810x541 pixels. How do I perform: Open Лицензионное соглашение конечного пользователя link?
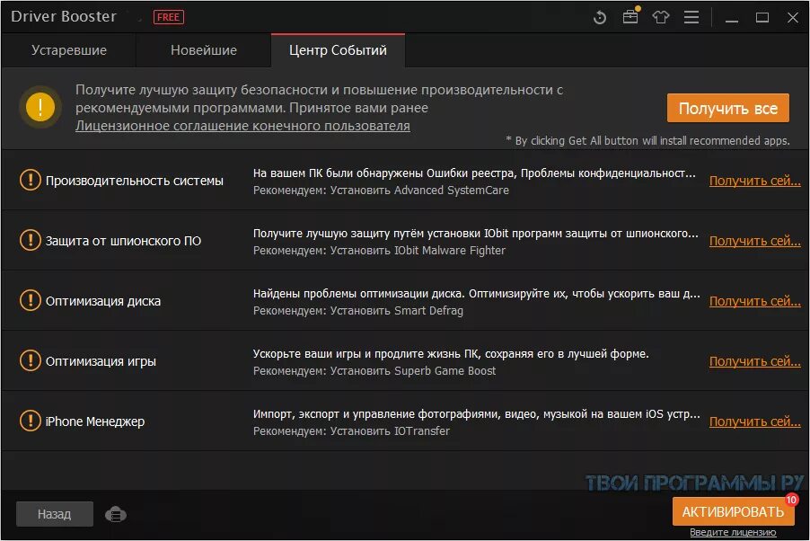pyautogui.click(x=242, y=126)
